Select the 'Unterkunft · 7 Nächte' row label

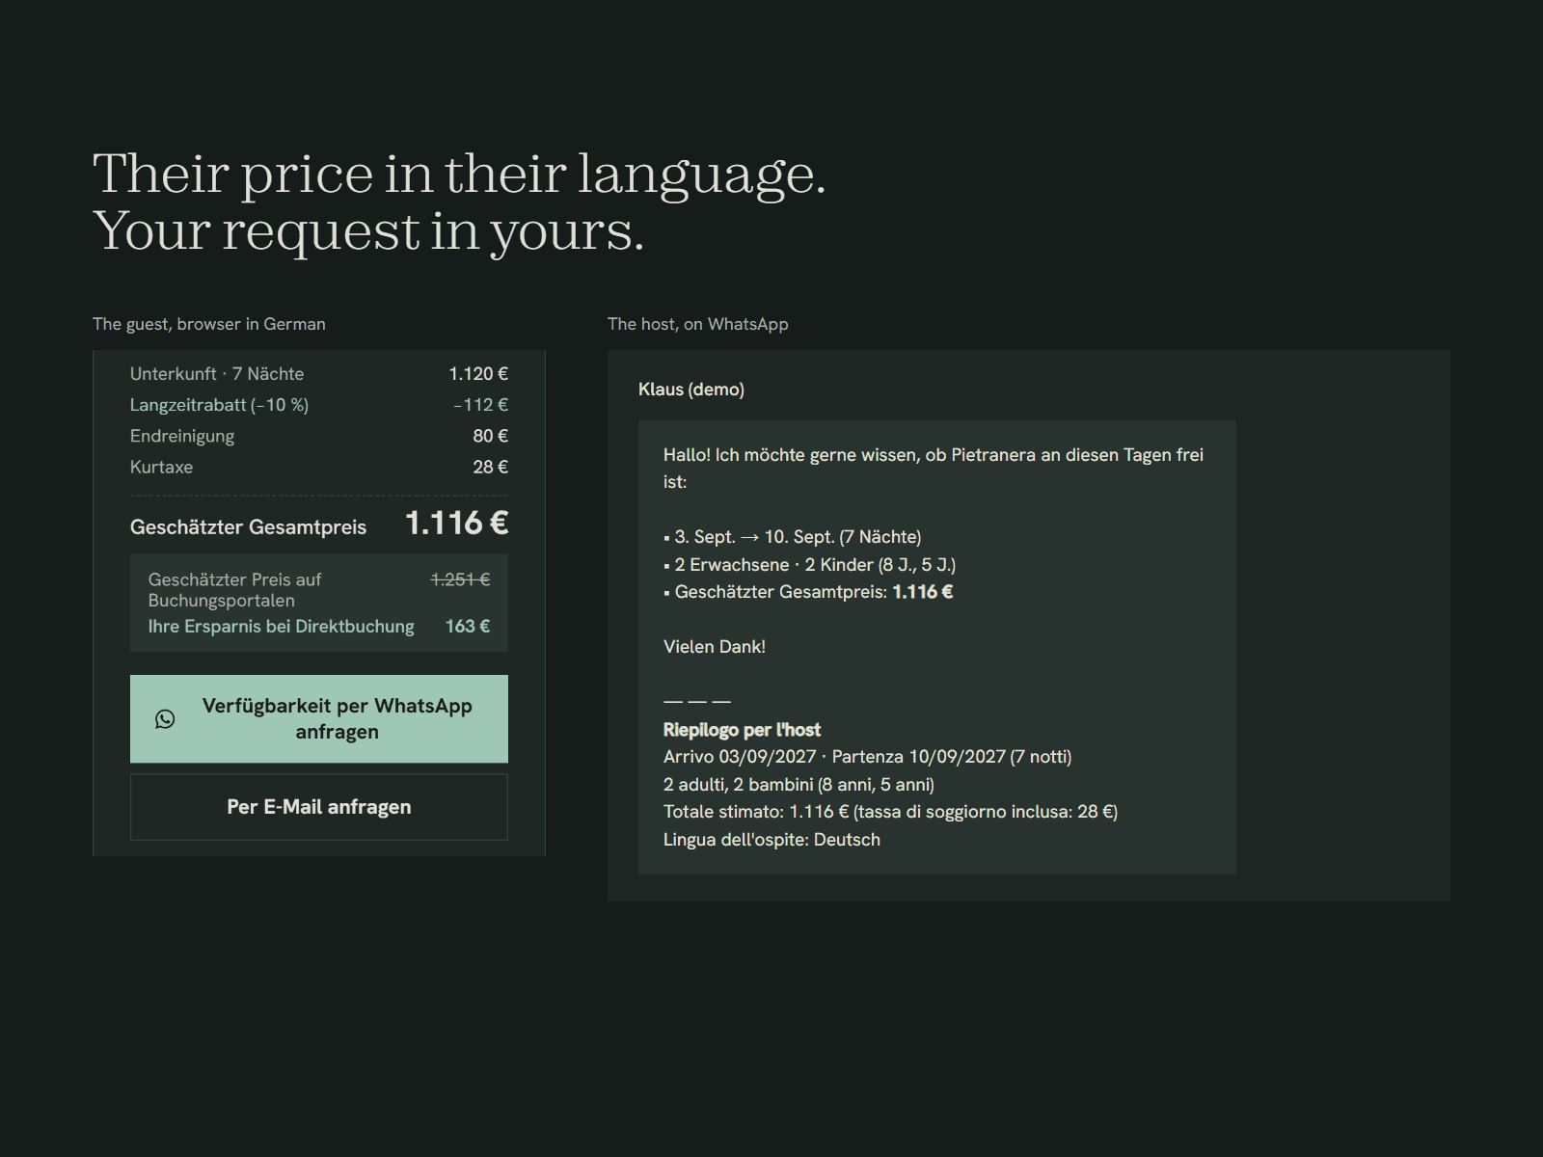coord(217,374)
